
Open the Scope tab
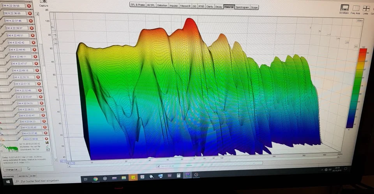[x=254, y=8]
